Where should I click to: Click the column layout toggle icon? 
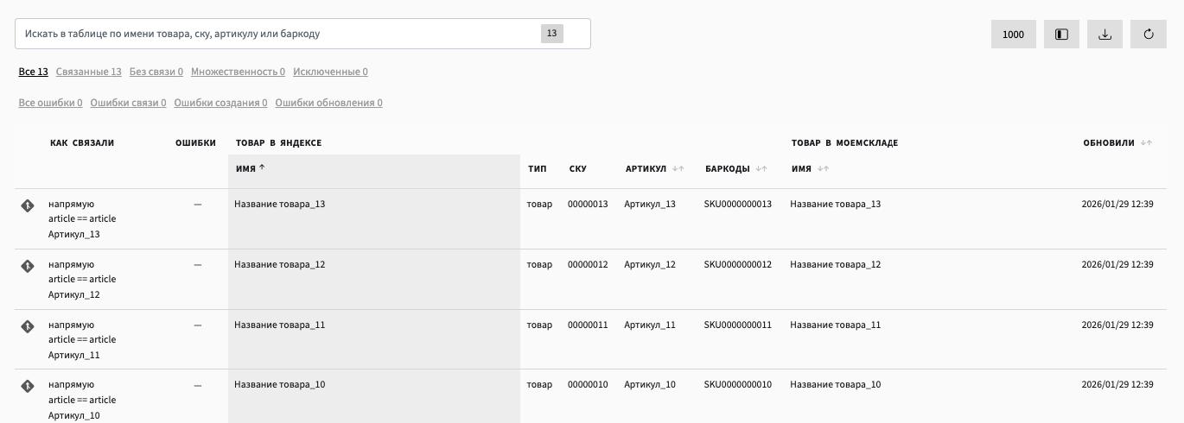[1061, 35]
